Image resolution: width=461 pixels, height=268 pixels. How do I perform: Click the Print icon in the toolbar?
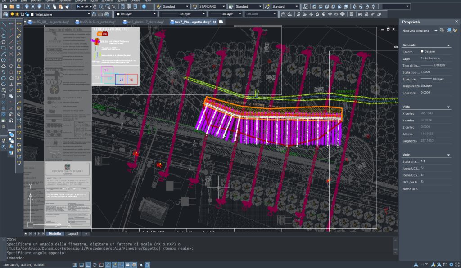tap(27, 7)
